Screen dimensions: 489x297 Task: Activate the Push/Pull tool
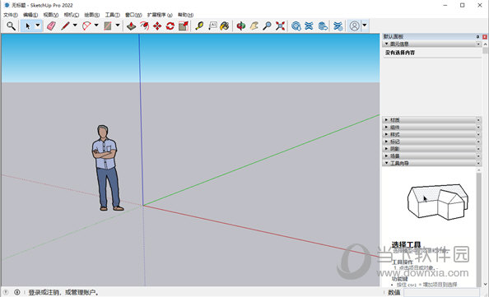pyautogui.click(x=131, y=26)
